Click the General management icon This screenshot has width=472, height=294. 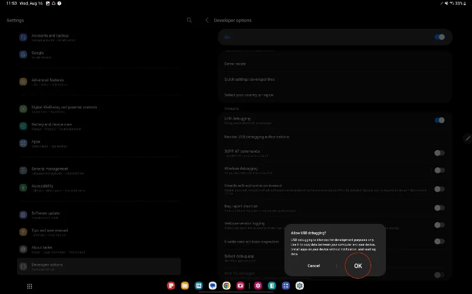pos(23,170)
